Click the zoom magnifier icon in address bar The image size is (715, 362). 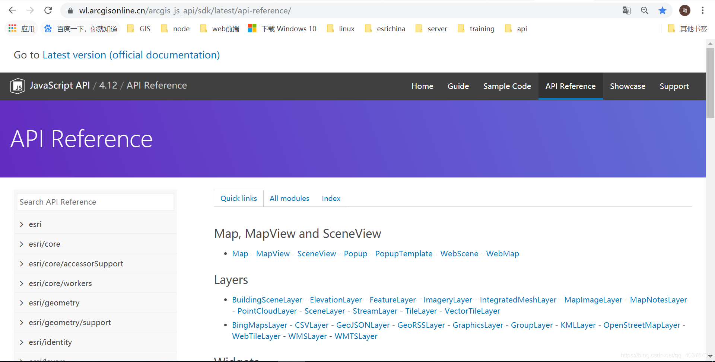[645, 10]
